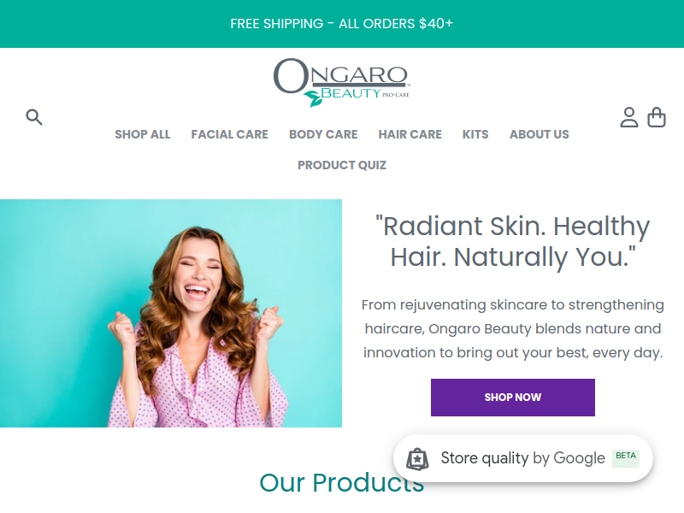The height and width of the screenshot is (513, 684).
Task: Visit the ABOUT US page
Action: coord(540,134)
